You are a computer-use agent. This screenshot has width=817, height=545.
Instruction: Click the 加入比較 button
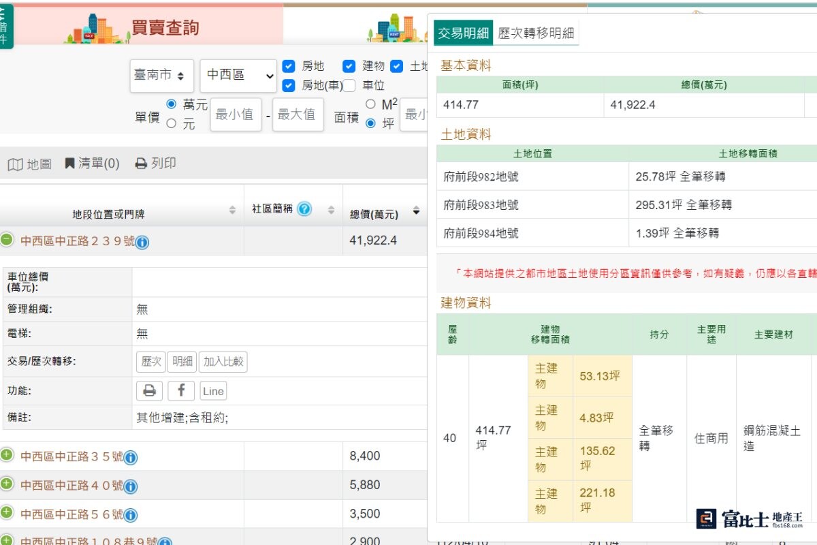(x=223, y=362)
